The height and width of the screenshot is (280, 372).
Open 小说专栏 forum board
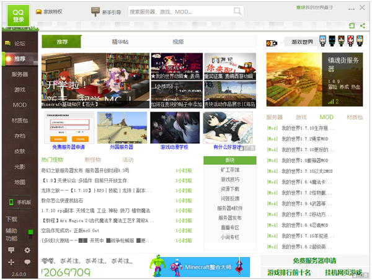coord(230,237)
